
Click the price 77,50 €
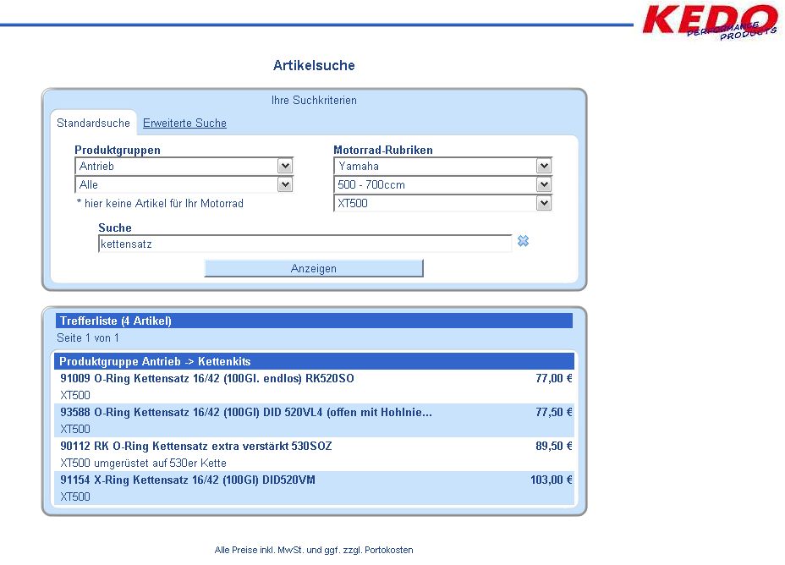pos(554,413)
